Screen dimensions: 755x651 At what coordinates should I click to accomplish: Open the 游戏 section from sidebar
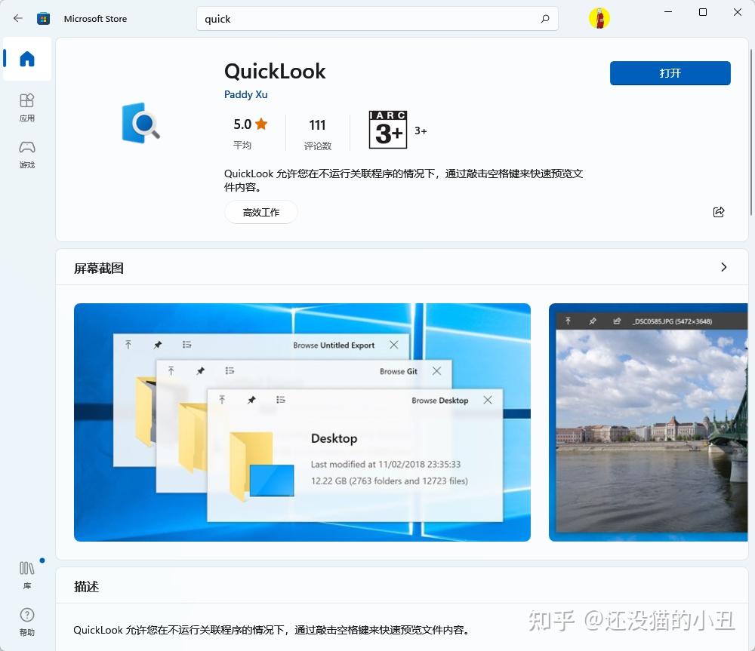click(26, 155)
